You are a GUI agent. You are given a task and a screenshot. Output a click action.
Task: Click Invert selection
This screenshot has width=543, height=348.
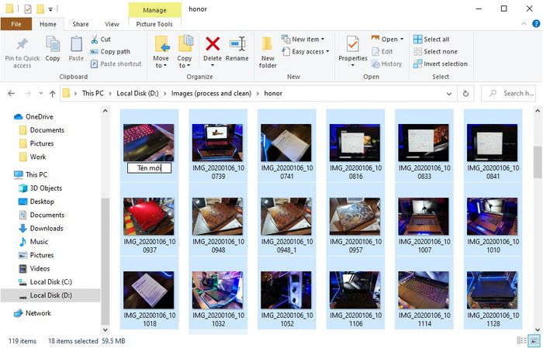pyautogui.click(x=440, y=64)
